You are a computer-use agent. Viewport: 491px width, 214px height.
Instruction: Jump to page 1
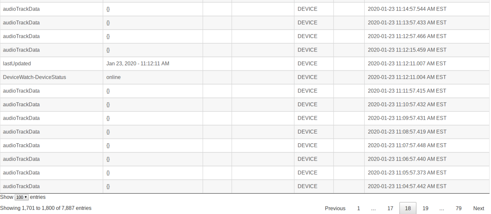pyautogui.click(x=358, y=208)
